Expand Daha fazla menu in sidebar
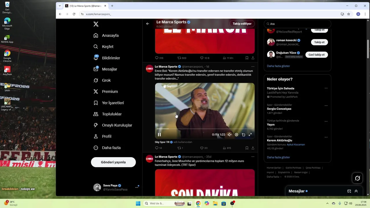The height and width of the screenshot is (208, 370). [x=107, y=148]
